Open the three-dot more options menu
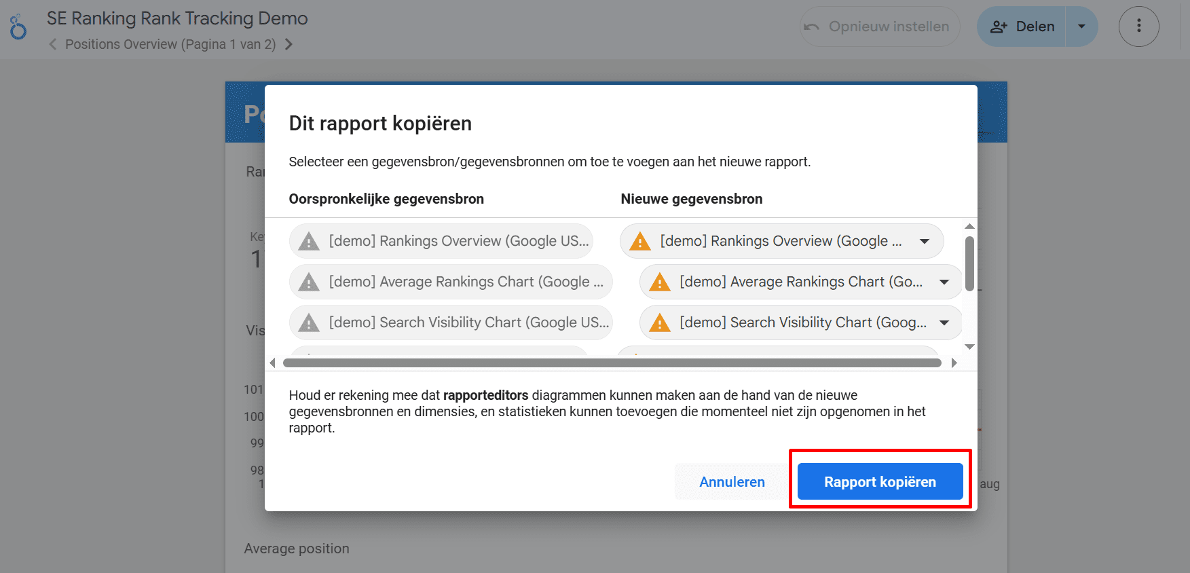The height and width of the screenshot is (573, 1190). click(1138, 26)
